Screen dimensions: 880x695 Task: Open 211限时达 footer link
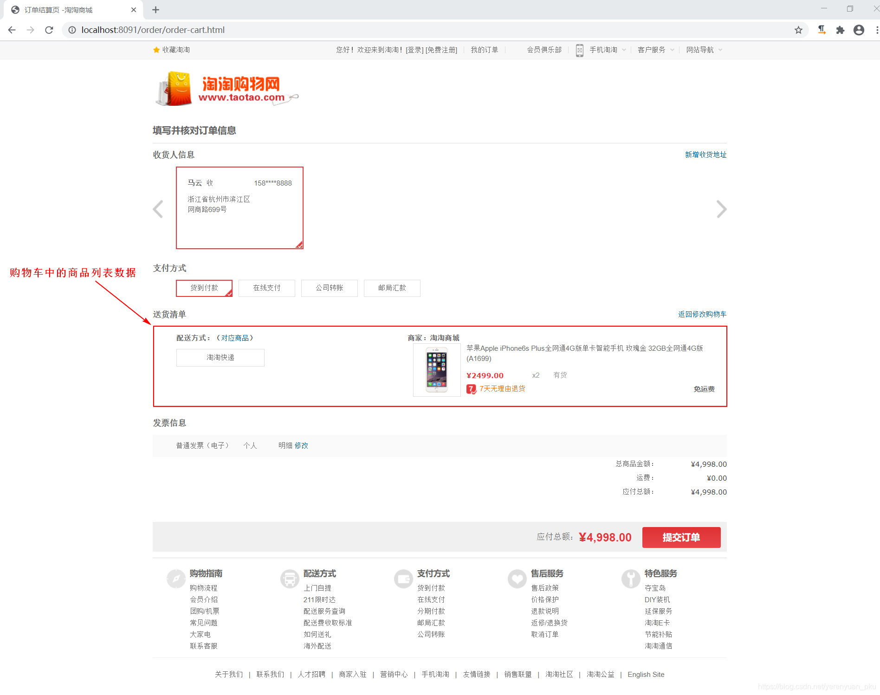click(x=319, y=600)
